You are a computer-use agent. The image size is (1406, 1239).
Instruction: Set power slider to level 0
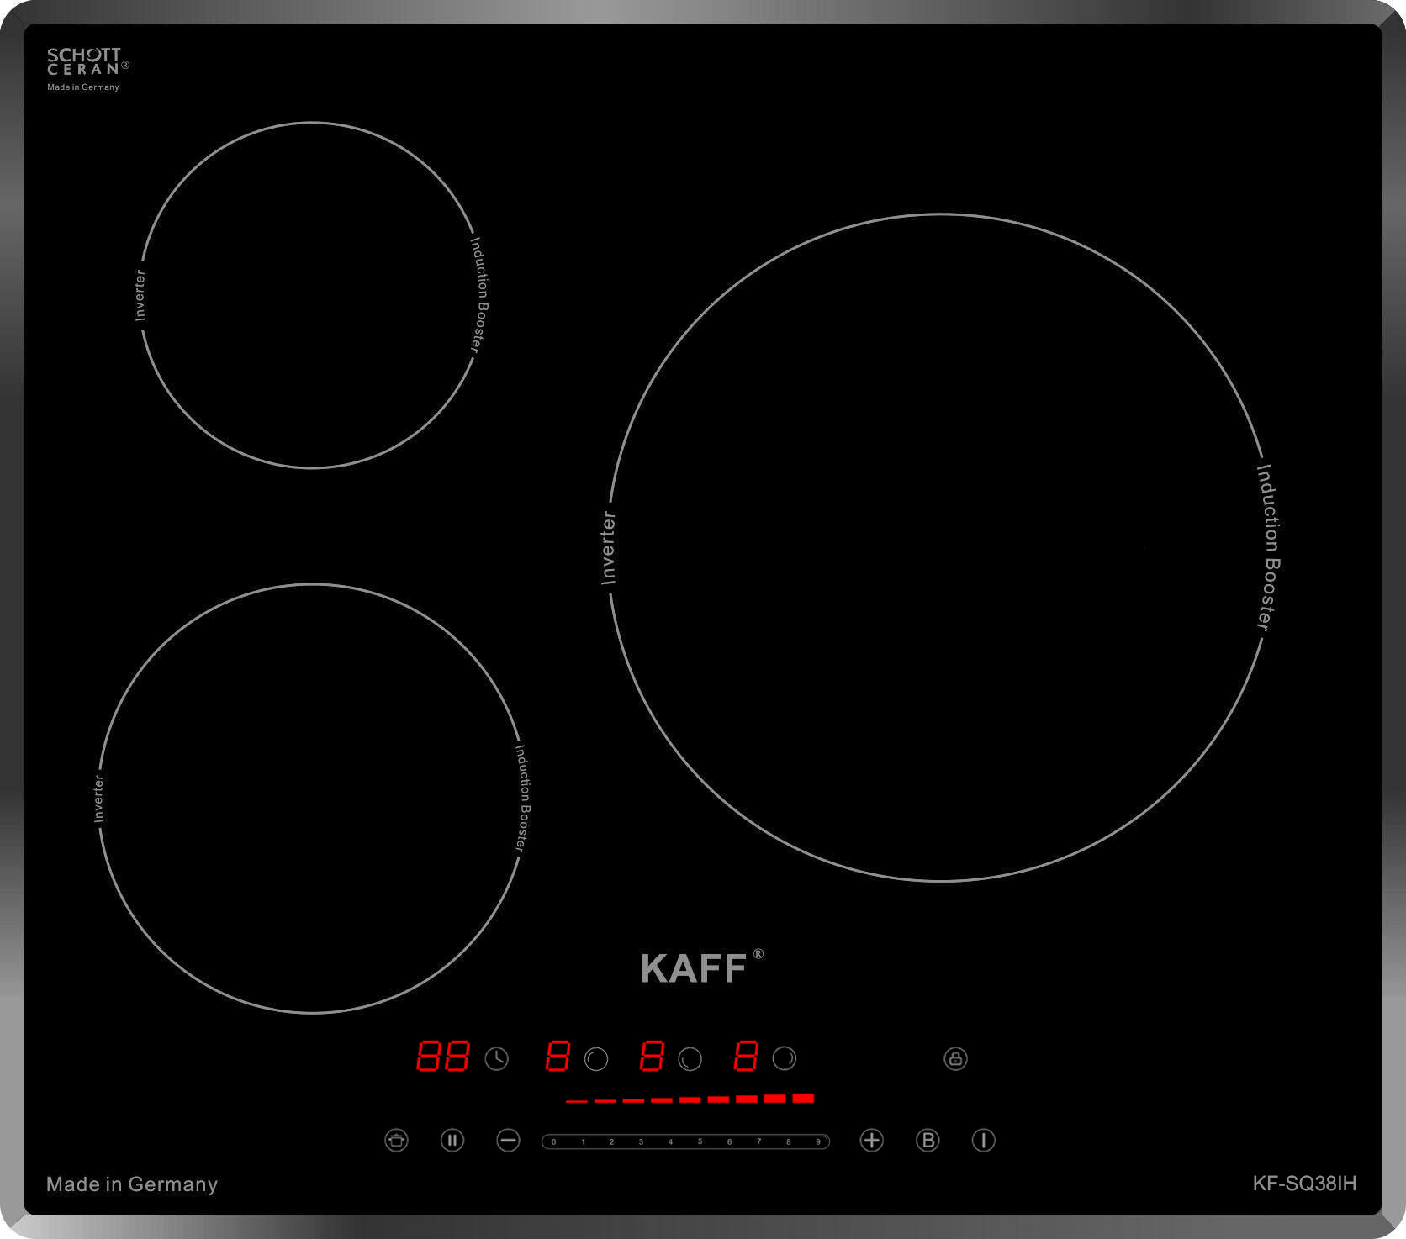point(553,1141)
